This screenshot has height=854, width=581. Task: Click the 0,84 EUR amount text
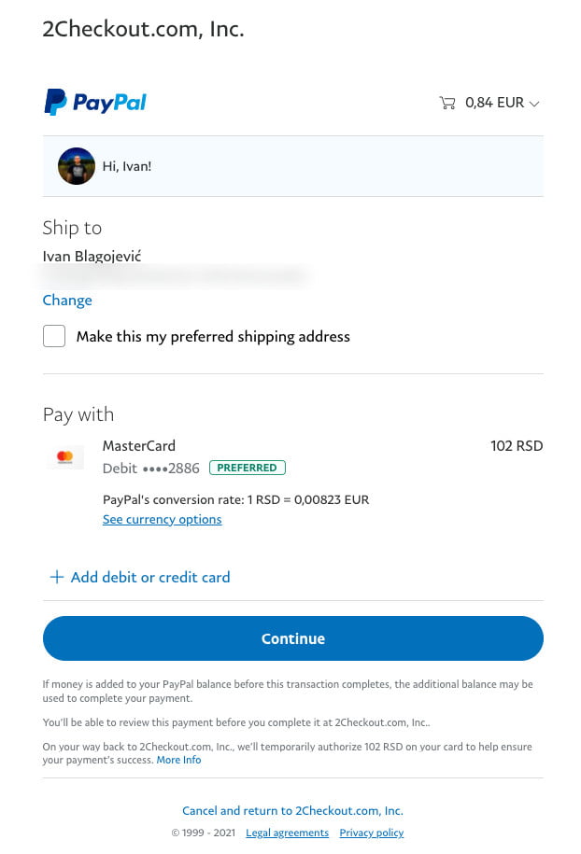pyautogui.click(x=494, y=103)
